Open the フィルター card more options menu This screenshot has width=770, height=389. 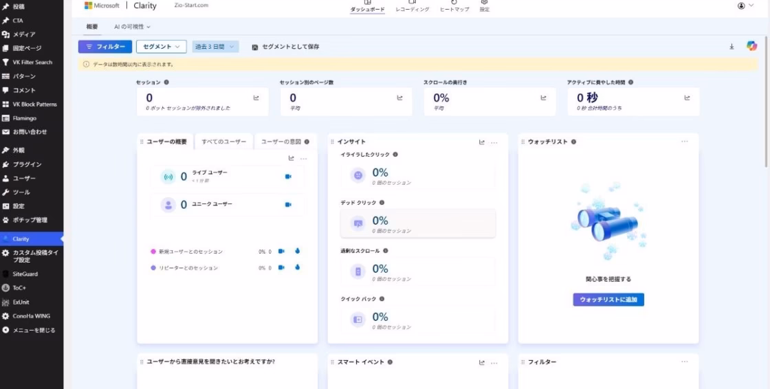pos(685,362)
